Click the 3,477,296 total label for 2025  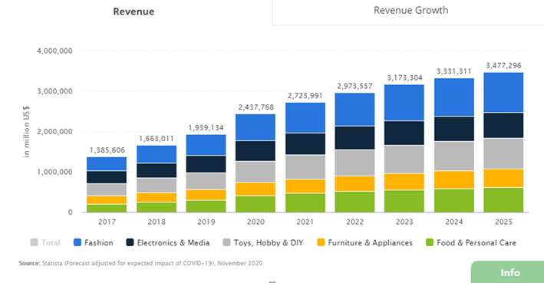503,65
